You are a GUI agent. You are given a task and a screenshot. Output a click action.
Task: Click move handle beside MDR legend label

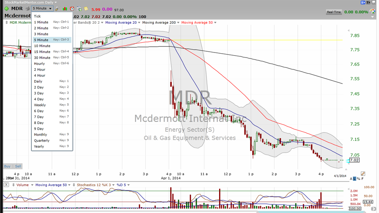7,22
